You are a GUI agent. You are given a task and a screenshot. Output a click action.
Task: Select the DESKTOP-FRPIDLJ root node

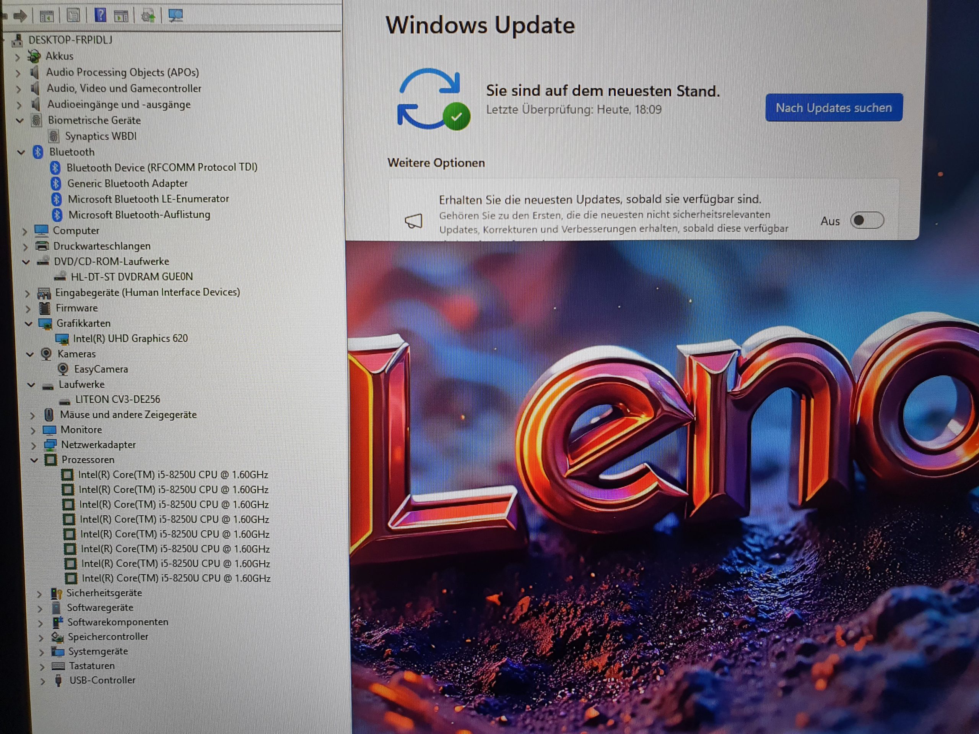[x=70, y=40]
